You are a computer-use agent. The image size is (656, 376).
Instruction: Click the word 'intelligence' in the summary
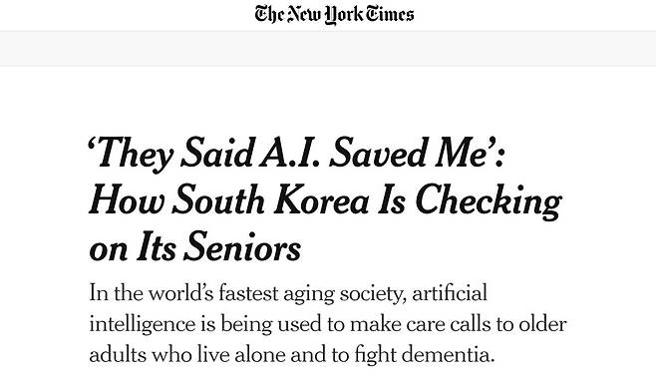point(143,325)
